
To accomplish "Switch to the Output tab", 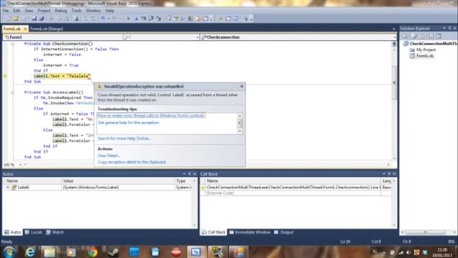I will pyautogui.click(x=283, y=232).
